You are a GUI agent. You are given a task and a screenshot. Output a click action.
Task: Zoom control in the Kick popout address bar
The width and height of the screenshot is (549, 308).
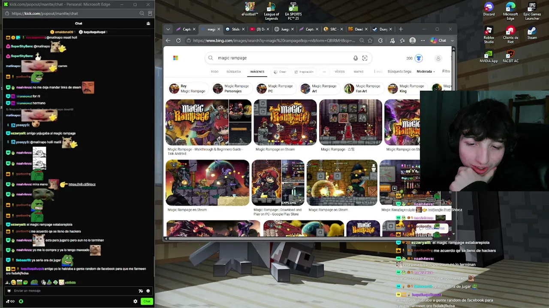pyautogui.click(x=142, y=13)
